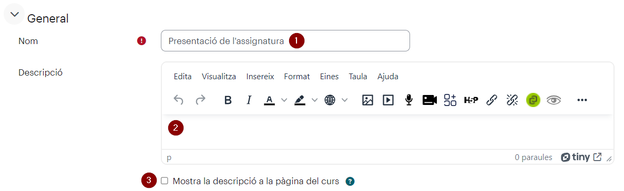Reveal more toolbar items with the ellipsis
Image resolution: width=624 pixels, height=191 pixels.
point(582,100)
